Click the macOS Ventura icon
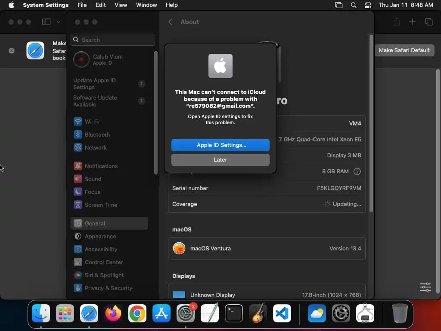 pyautogui.click(x=179, y=248)
